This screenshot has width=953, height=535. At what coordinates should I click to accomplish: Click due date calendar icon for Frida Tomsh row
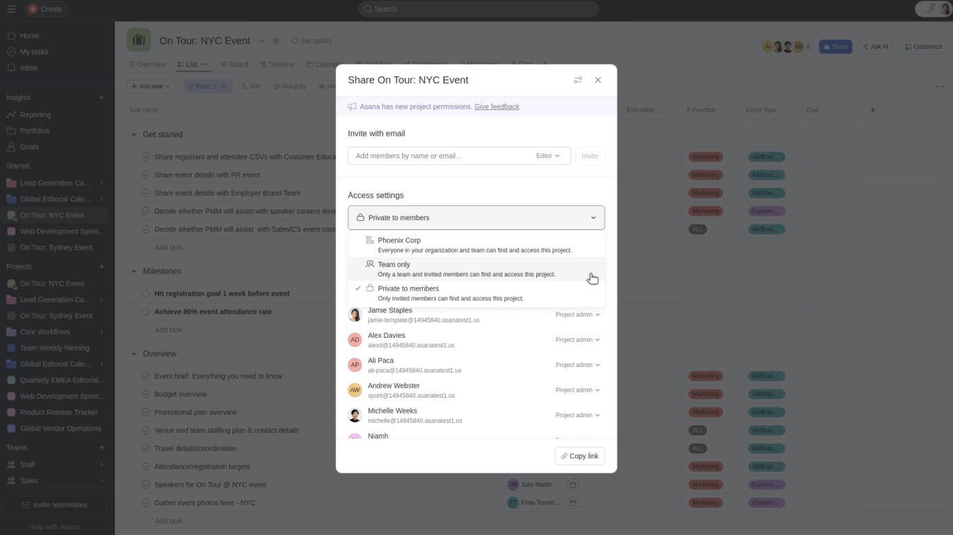pyautogui.click(x=573, y=503)
